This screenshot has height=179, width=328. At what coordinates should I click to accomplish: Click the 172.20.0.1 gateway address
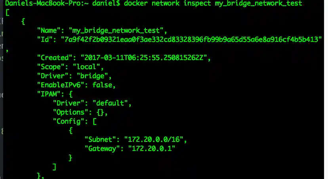[x=149, y=149]
